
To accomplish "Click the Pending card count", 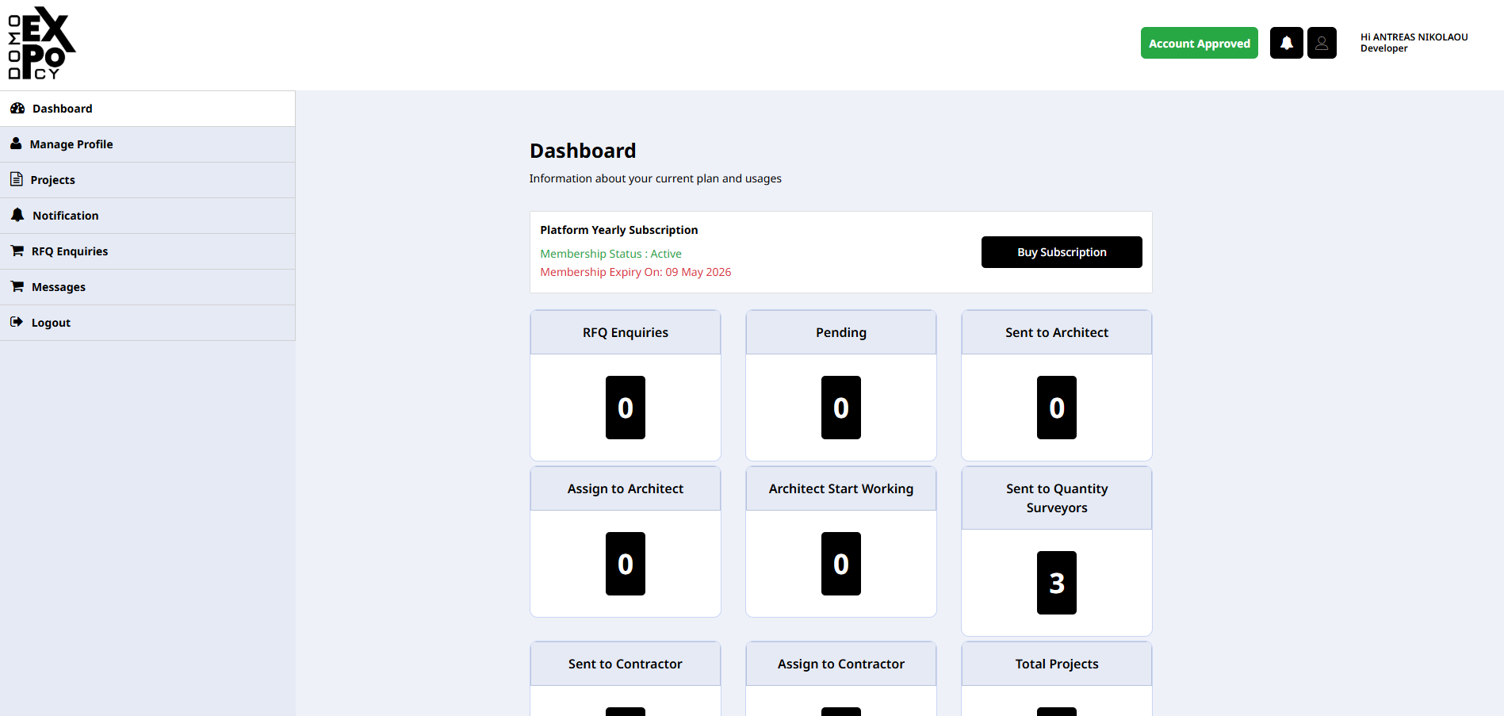I will click(841, 408).
